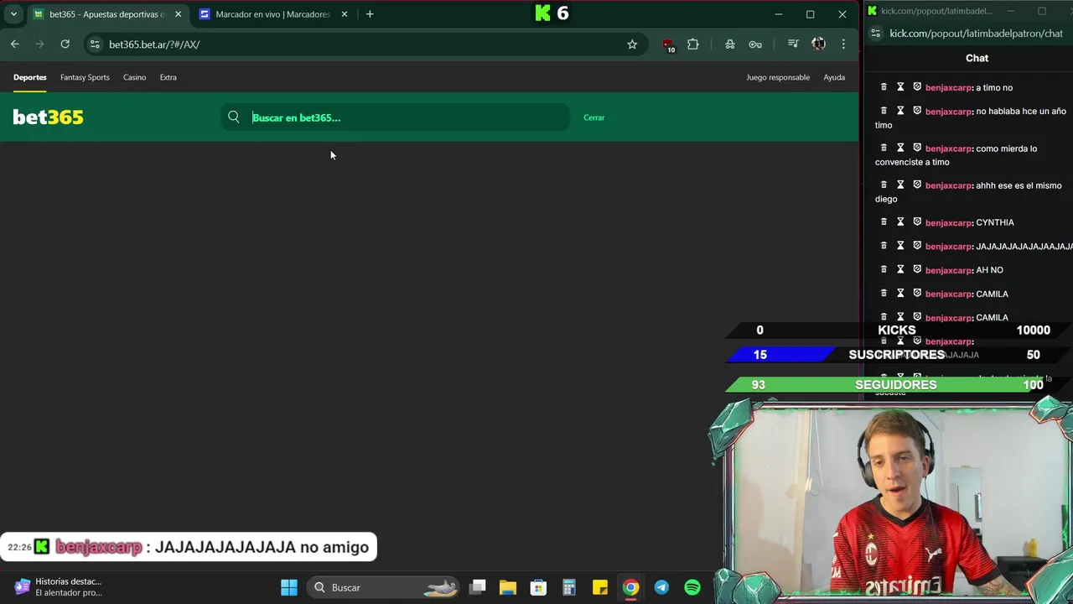Reload the bet365 page

65,44
